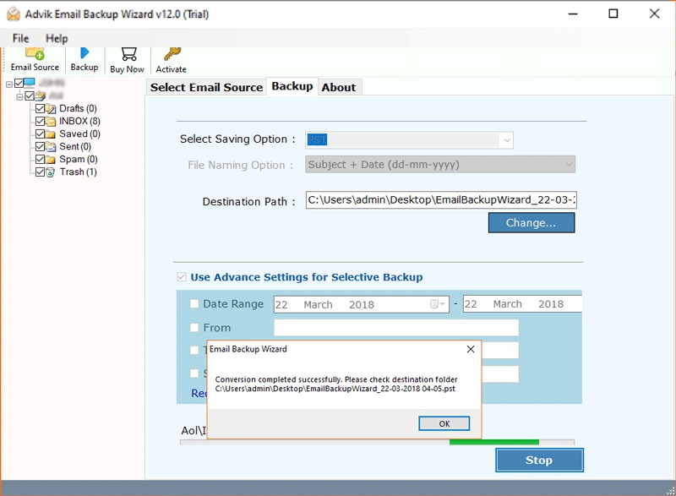The image size is (676, 496).
Task: Switch to Select Email Source tab
Action: [206, 87]
